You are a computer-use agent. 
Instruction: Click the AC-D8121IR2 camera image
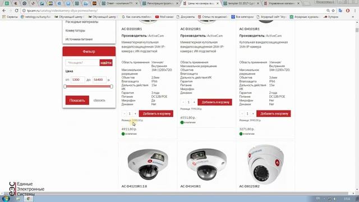(x=265, y=164)
